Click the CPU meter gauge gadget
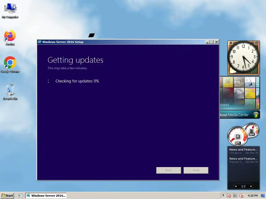 237,136
